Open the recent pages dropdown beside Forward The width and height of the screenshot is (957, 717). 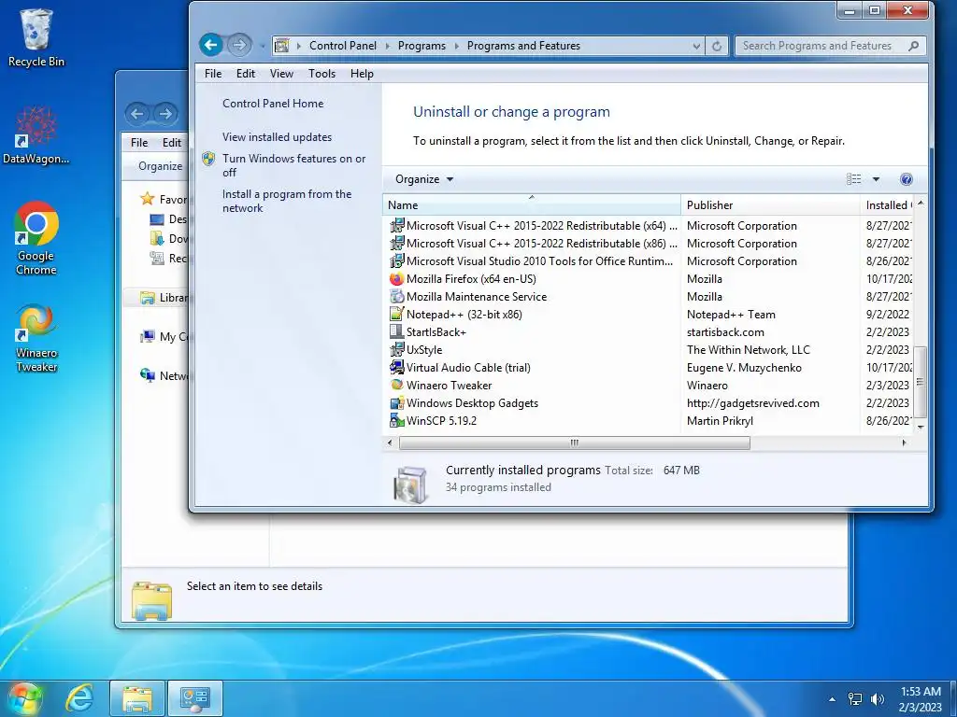[263, 46]
